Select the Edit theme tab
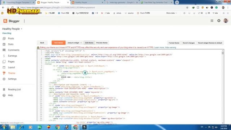This screenshot has height=130, width=231. point(89,43)
